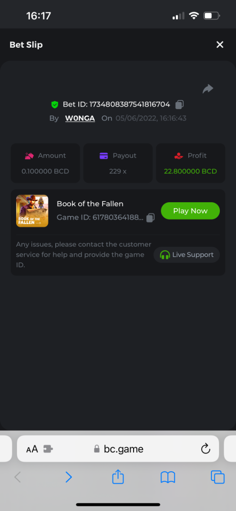
Task: Open the Safari share sheet icon
Action: tap(118, 477)
